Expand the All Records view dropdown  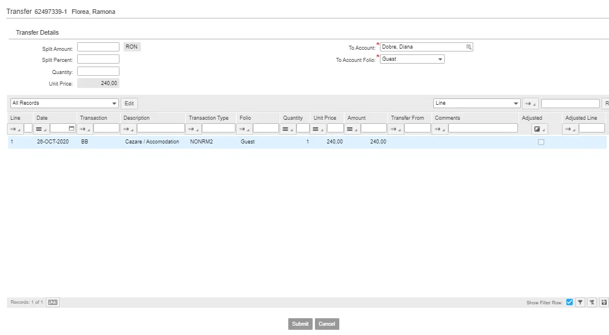point(64,103)
